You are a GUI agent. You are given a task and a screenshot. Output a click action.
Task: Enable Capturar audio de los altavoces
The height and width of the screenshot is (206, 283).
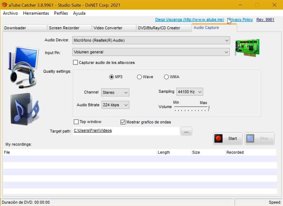75,62
